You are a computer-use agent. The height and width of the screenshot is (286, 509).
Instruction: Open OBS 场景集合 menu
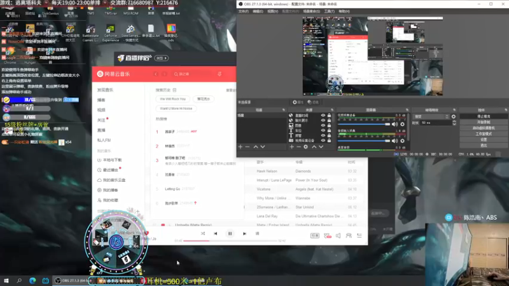tap(311, 11)
